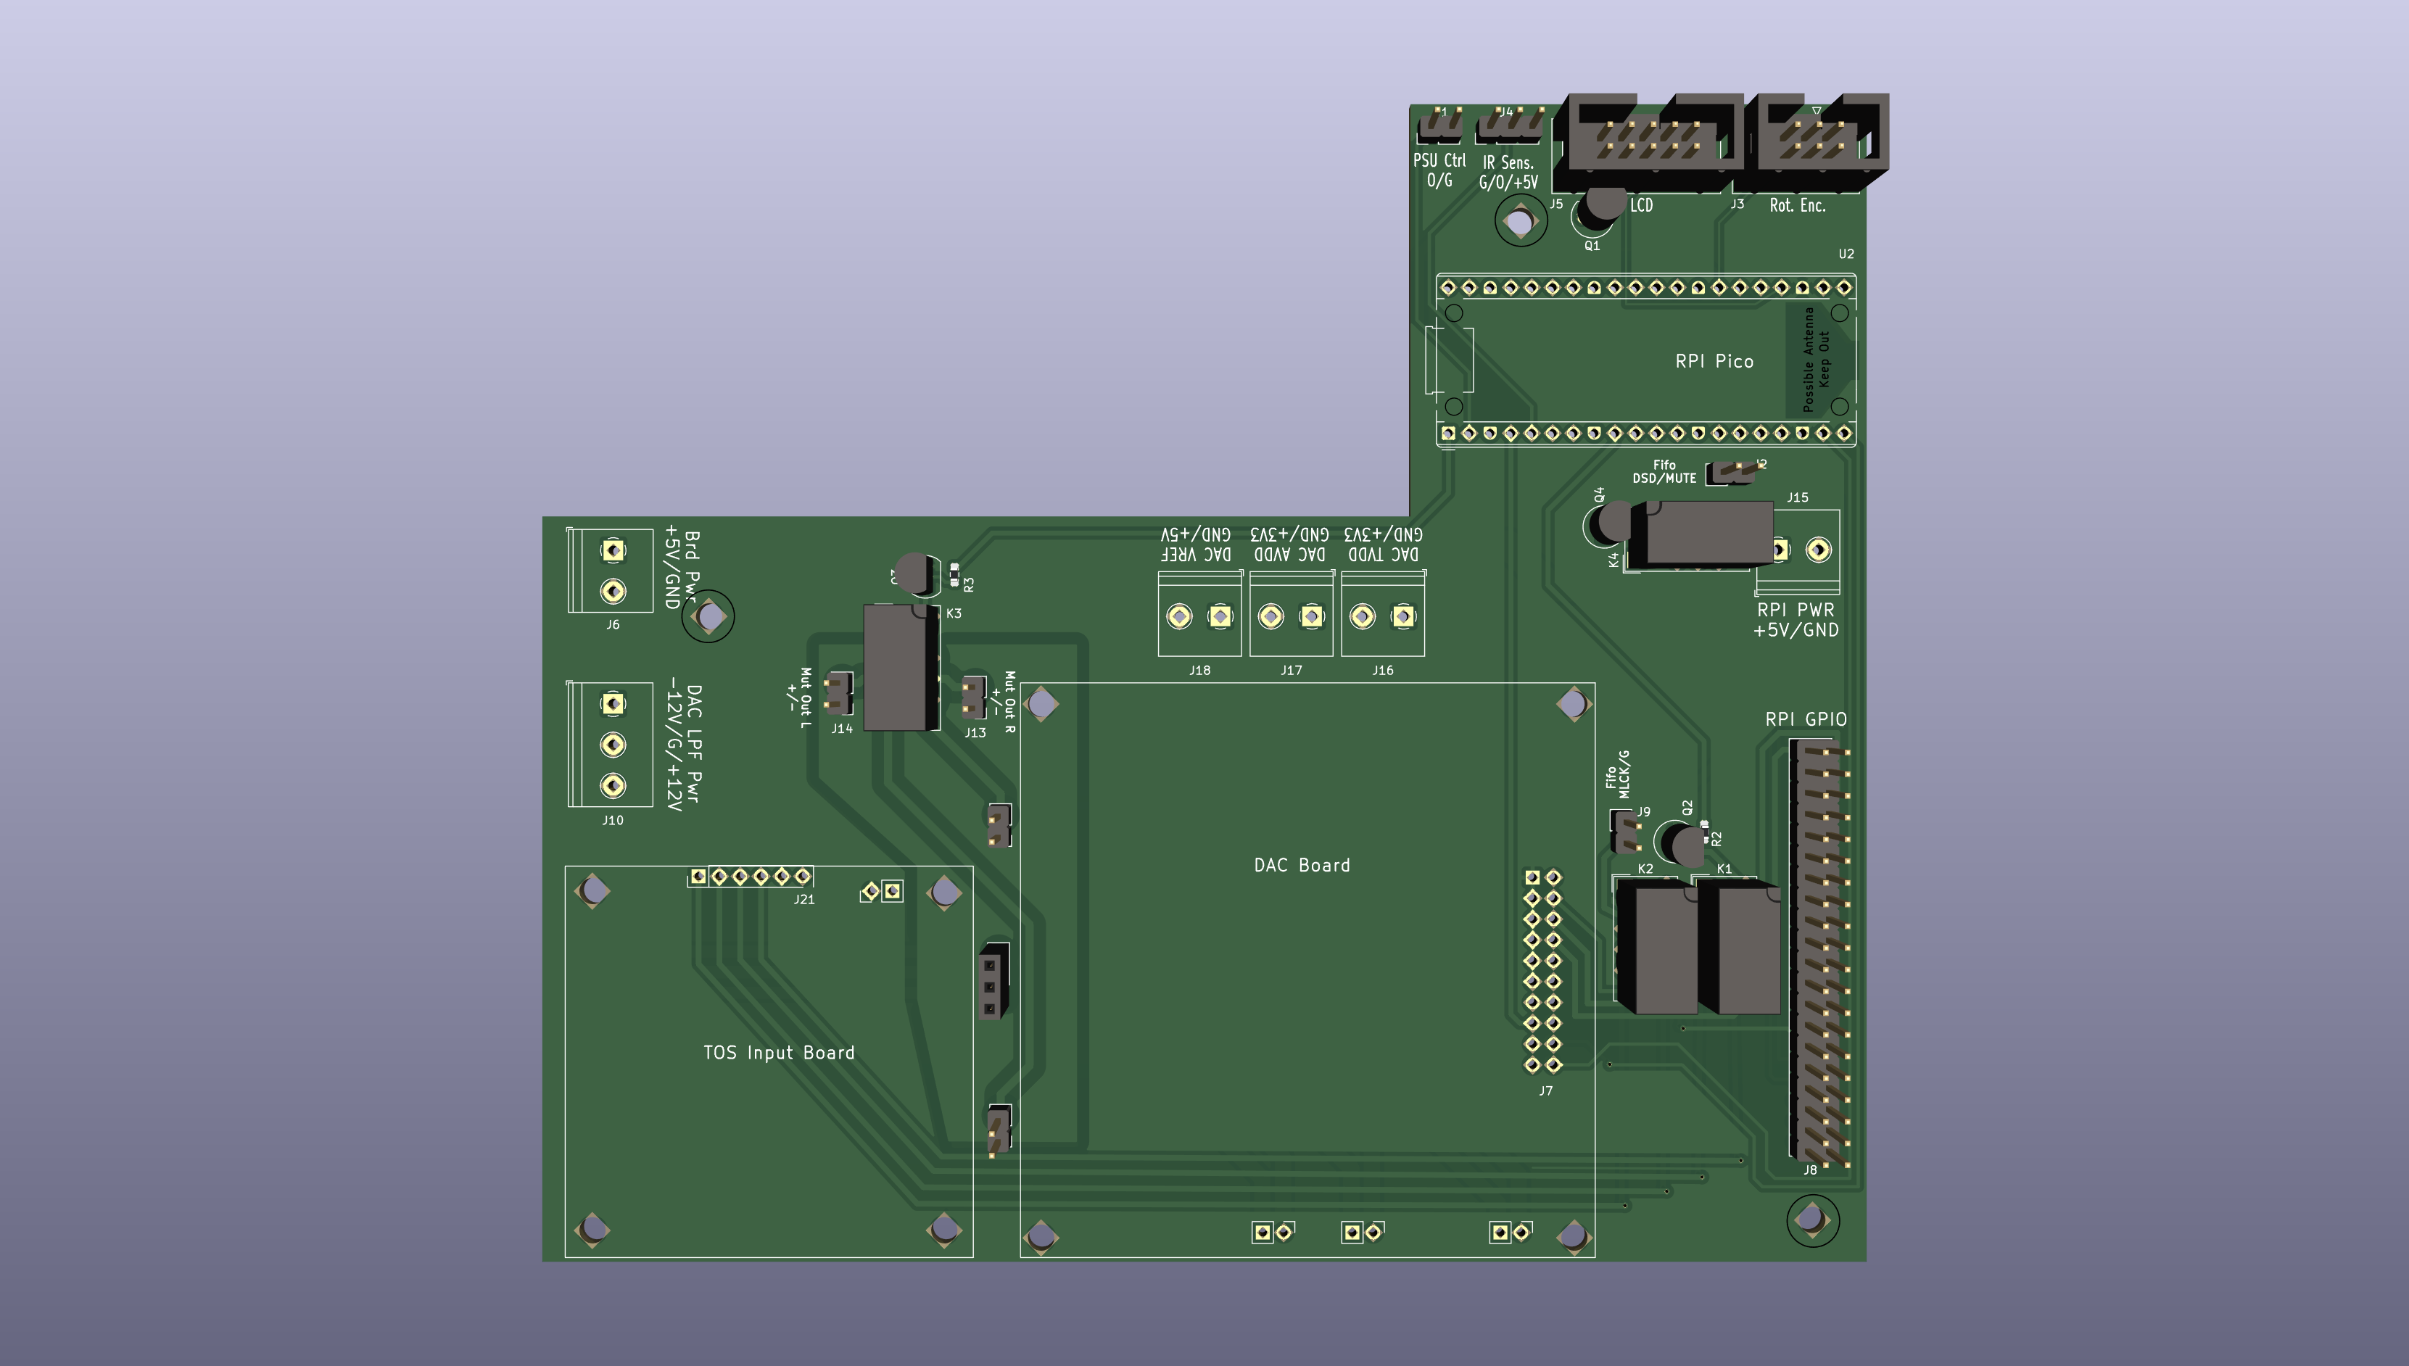This screenshot has height=1366, width=2409.
Task: Click the DAC VREF GND/+5V label
Action: point(1196,544)
